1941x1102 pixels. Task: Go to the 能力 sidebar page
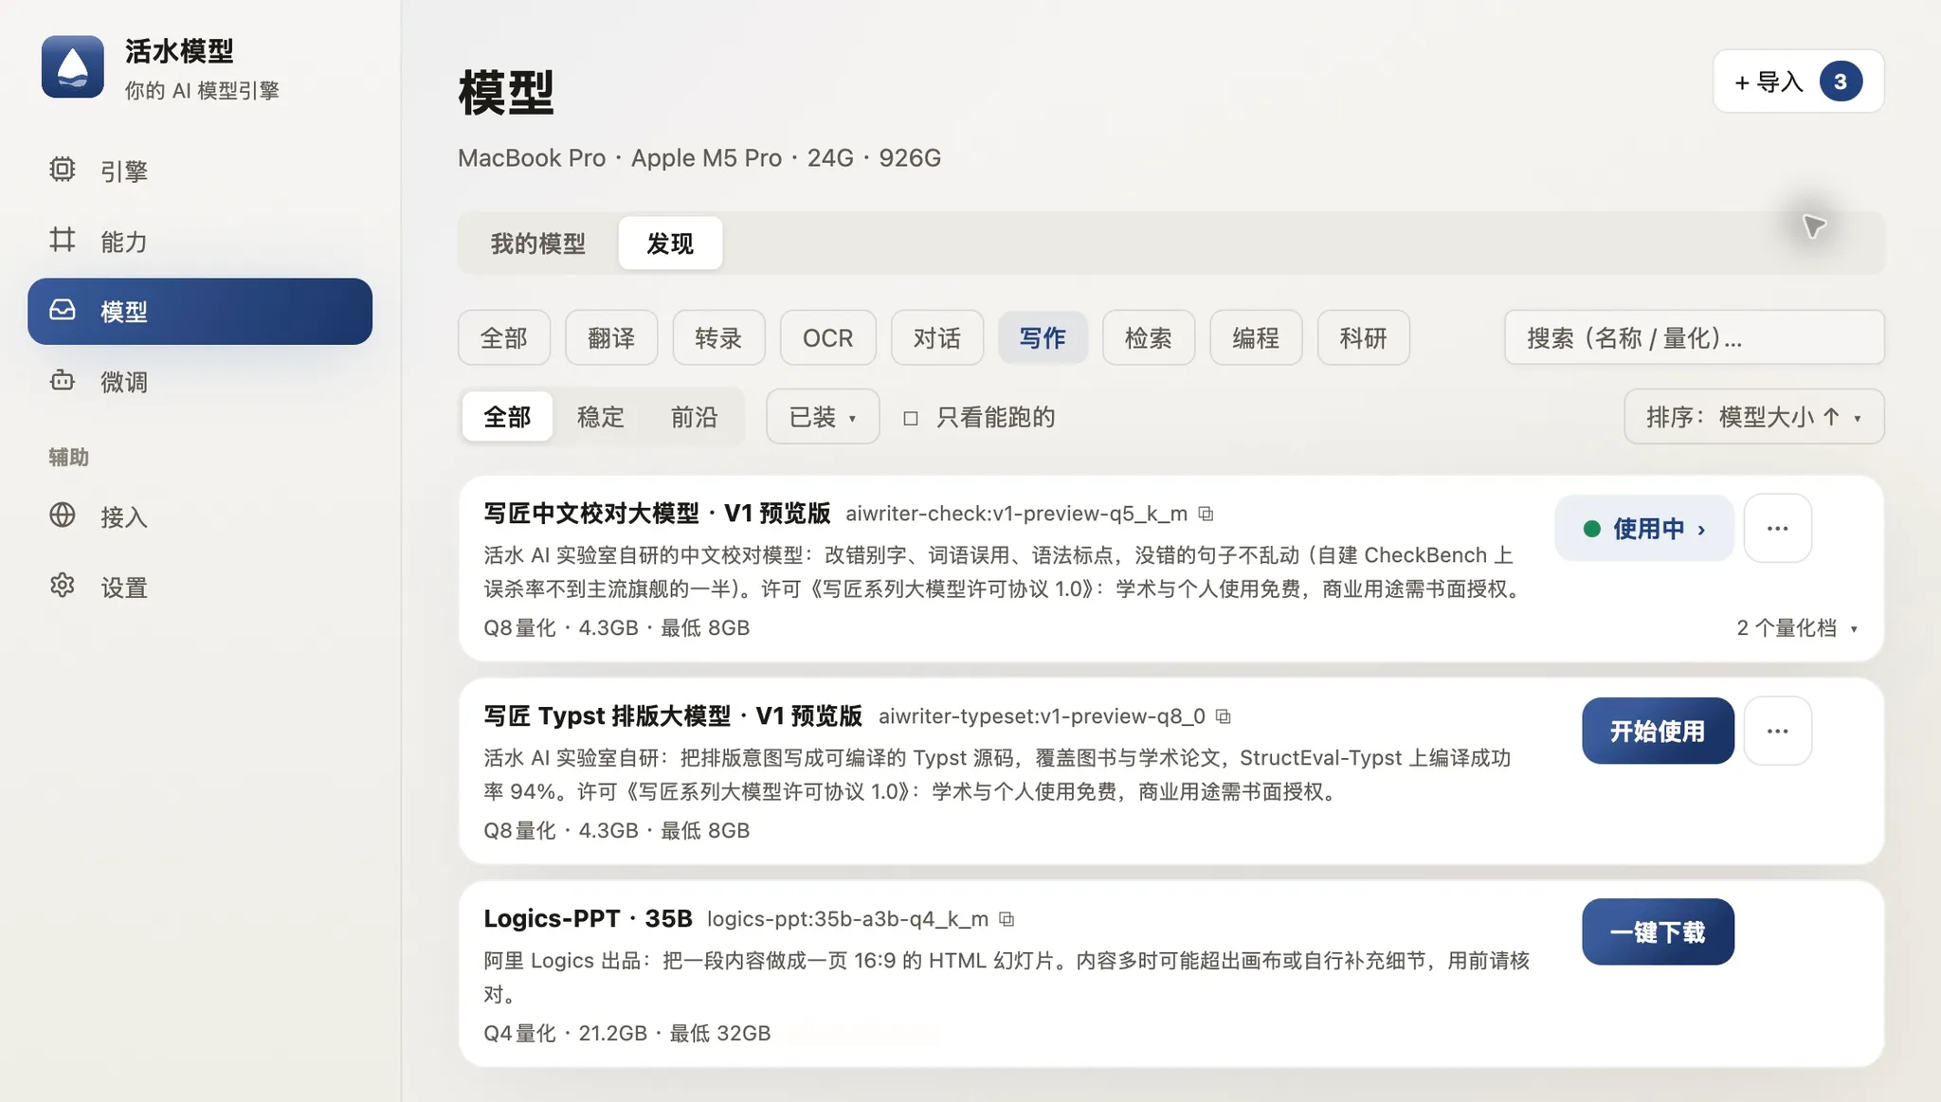pyautogui.click(x=200, y=241)
